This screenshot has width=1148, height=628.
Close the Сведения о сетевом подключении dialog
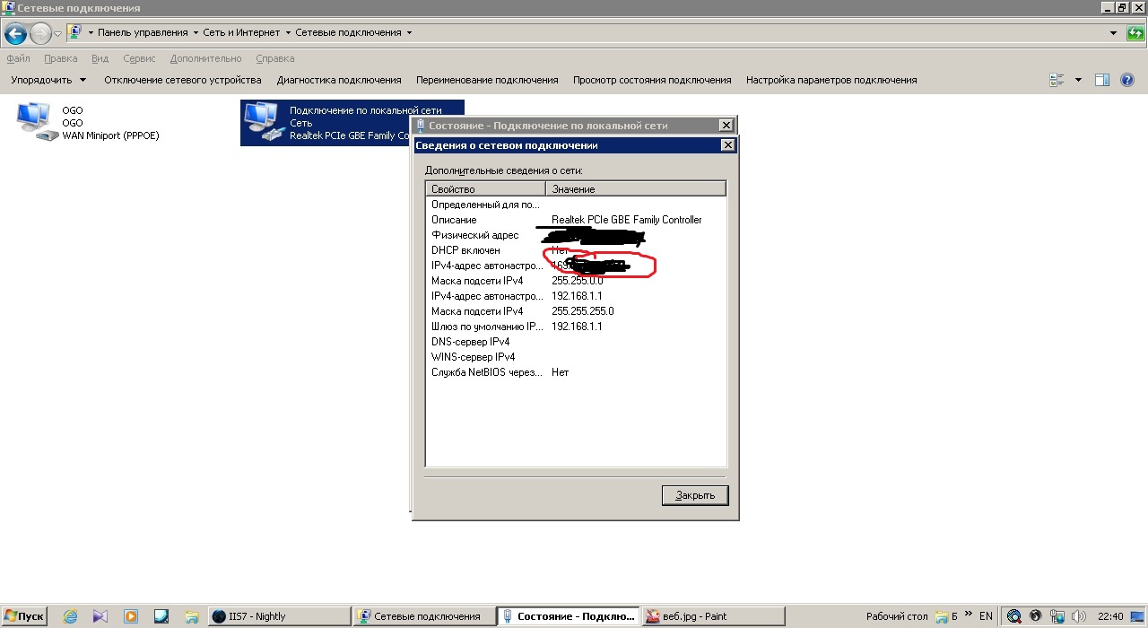728,145
